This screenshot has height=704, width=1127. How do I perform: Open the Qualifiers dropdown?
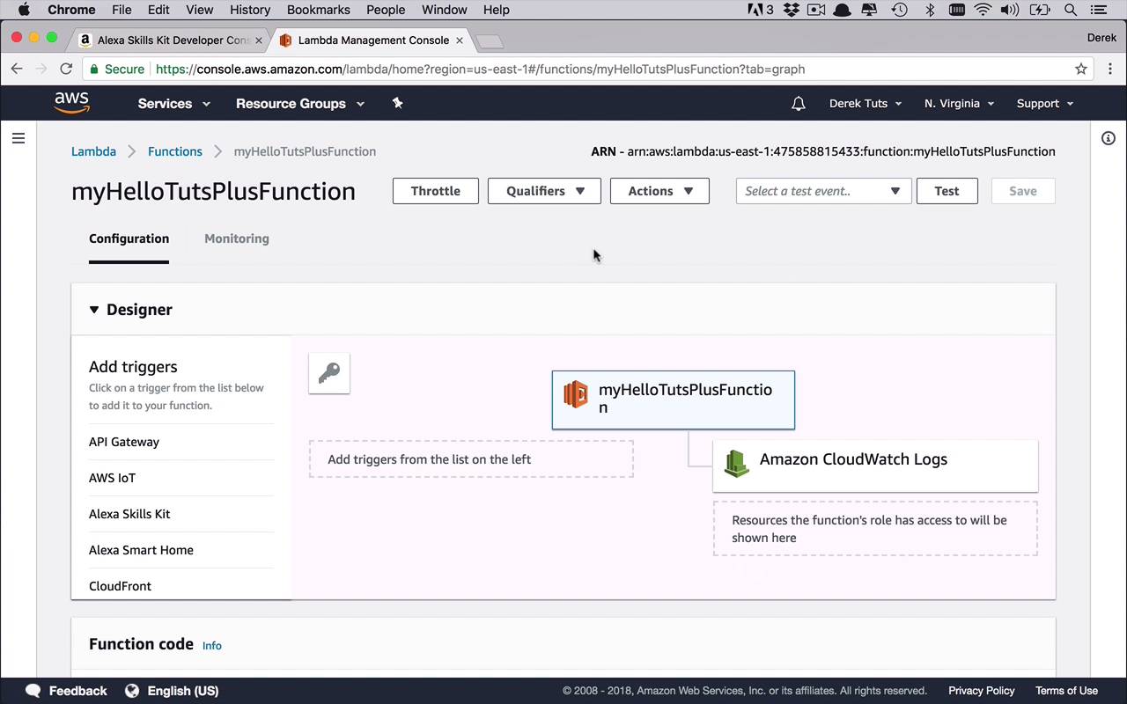(x=544, y=191)
